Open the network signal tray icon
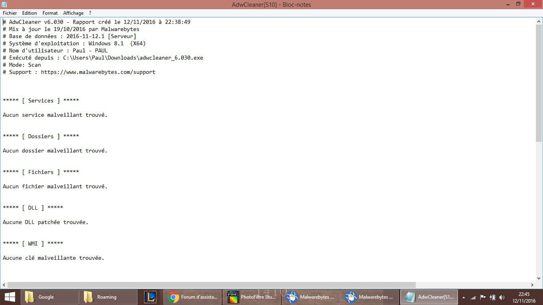Image resolution: width=543 pixels, height=305 pixels. [x=473, y=297]
